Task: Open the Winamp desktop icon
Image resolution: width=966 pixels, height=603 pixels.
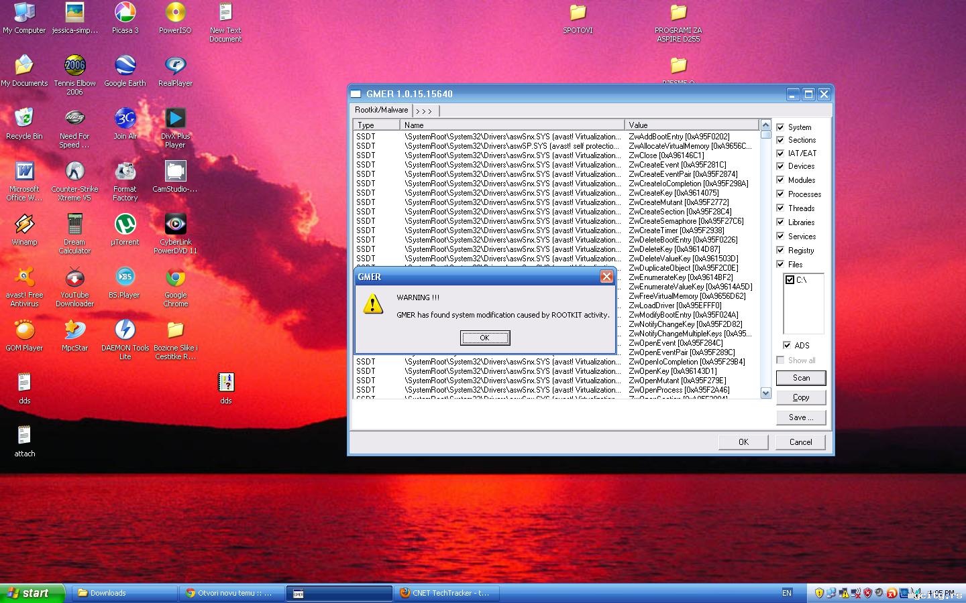Action: point(25,225)
